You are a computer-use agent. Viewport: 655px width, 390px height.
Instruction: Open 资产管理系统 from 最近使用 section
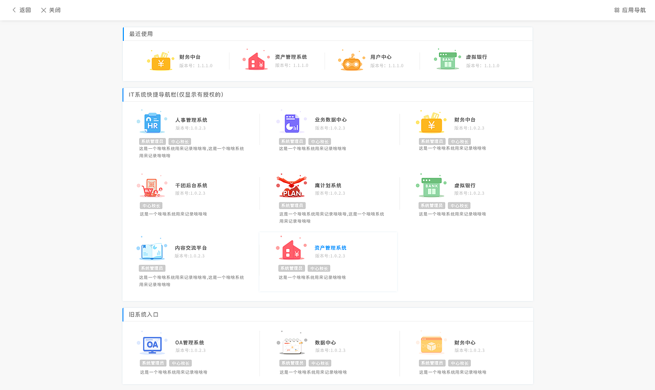256,60
